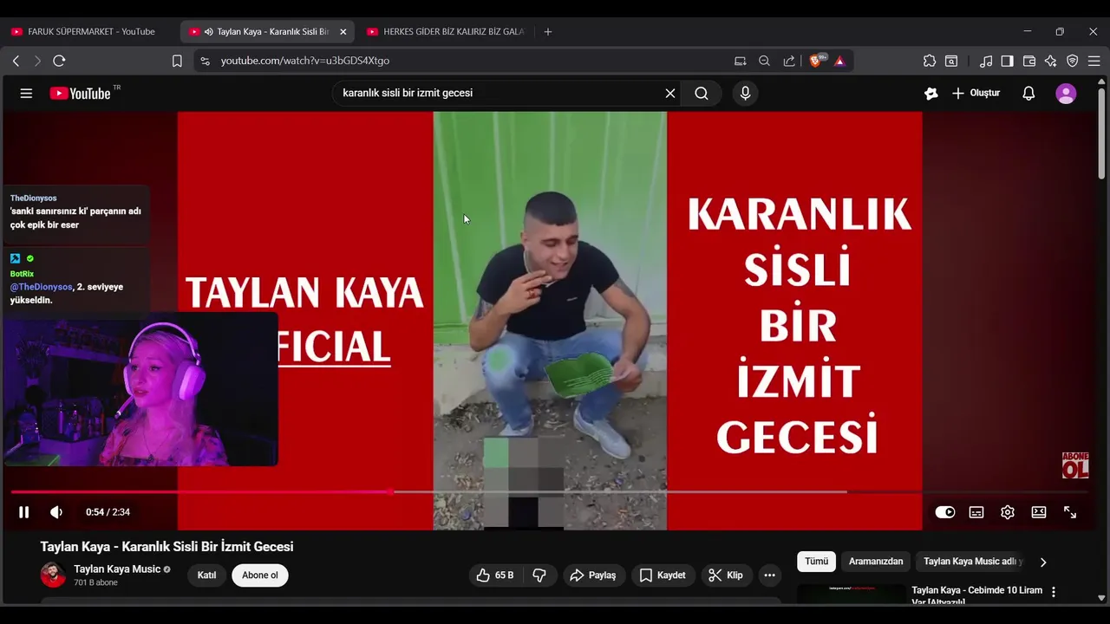Open Brave Wallet icon
This screenshot has height=624, width=1110.
pos(1029,61)
